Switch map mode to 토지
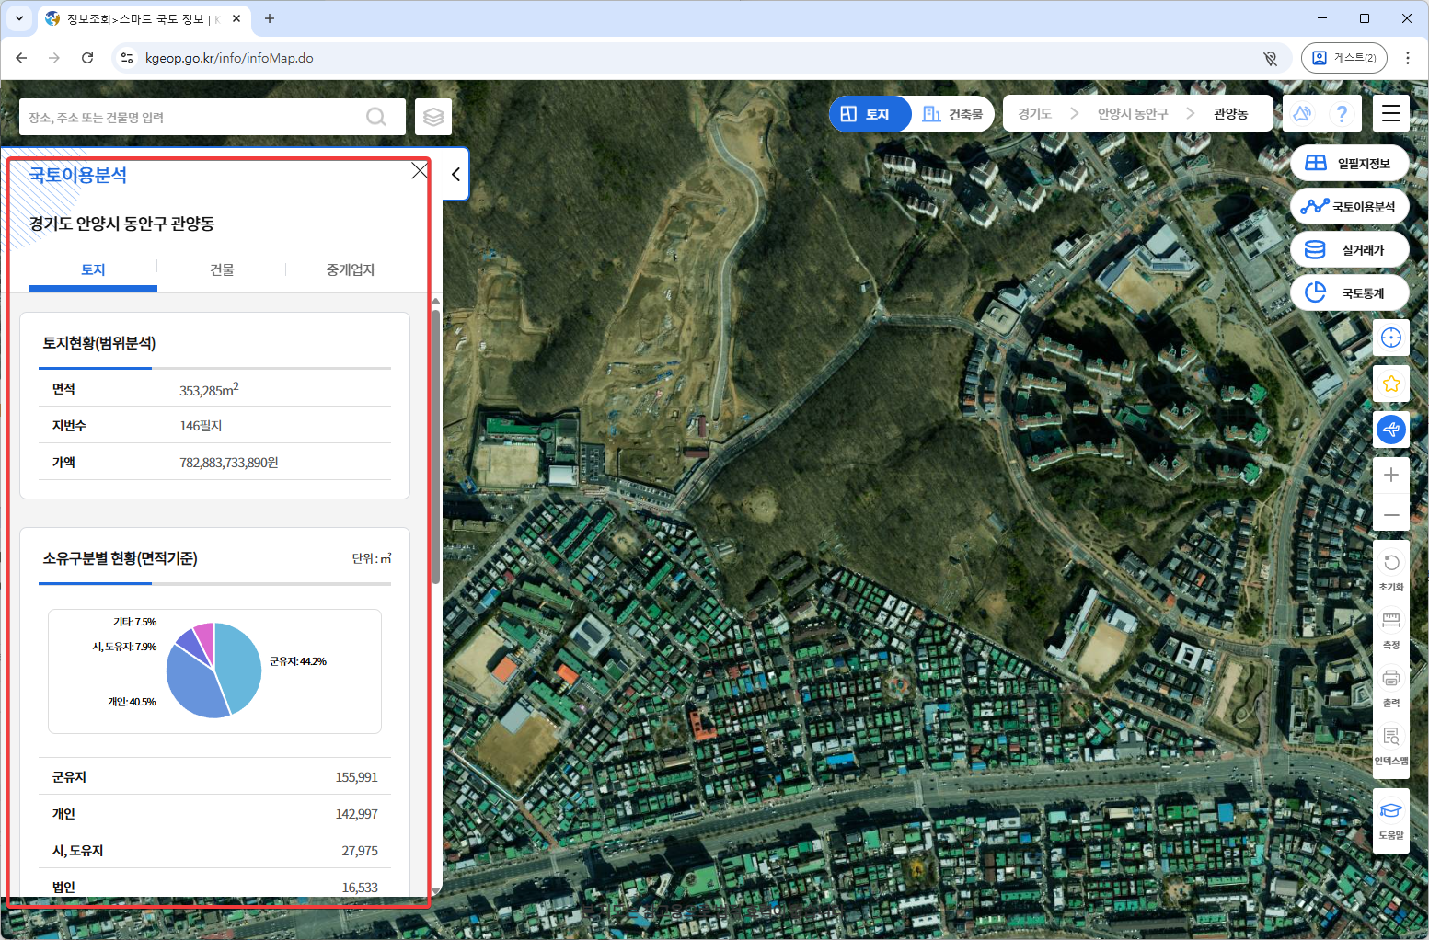The height and width of the screenshot is (940, 1429). 866,114
